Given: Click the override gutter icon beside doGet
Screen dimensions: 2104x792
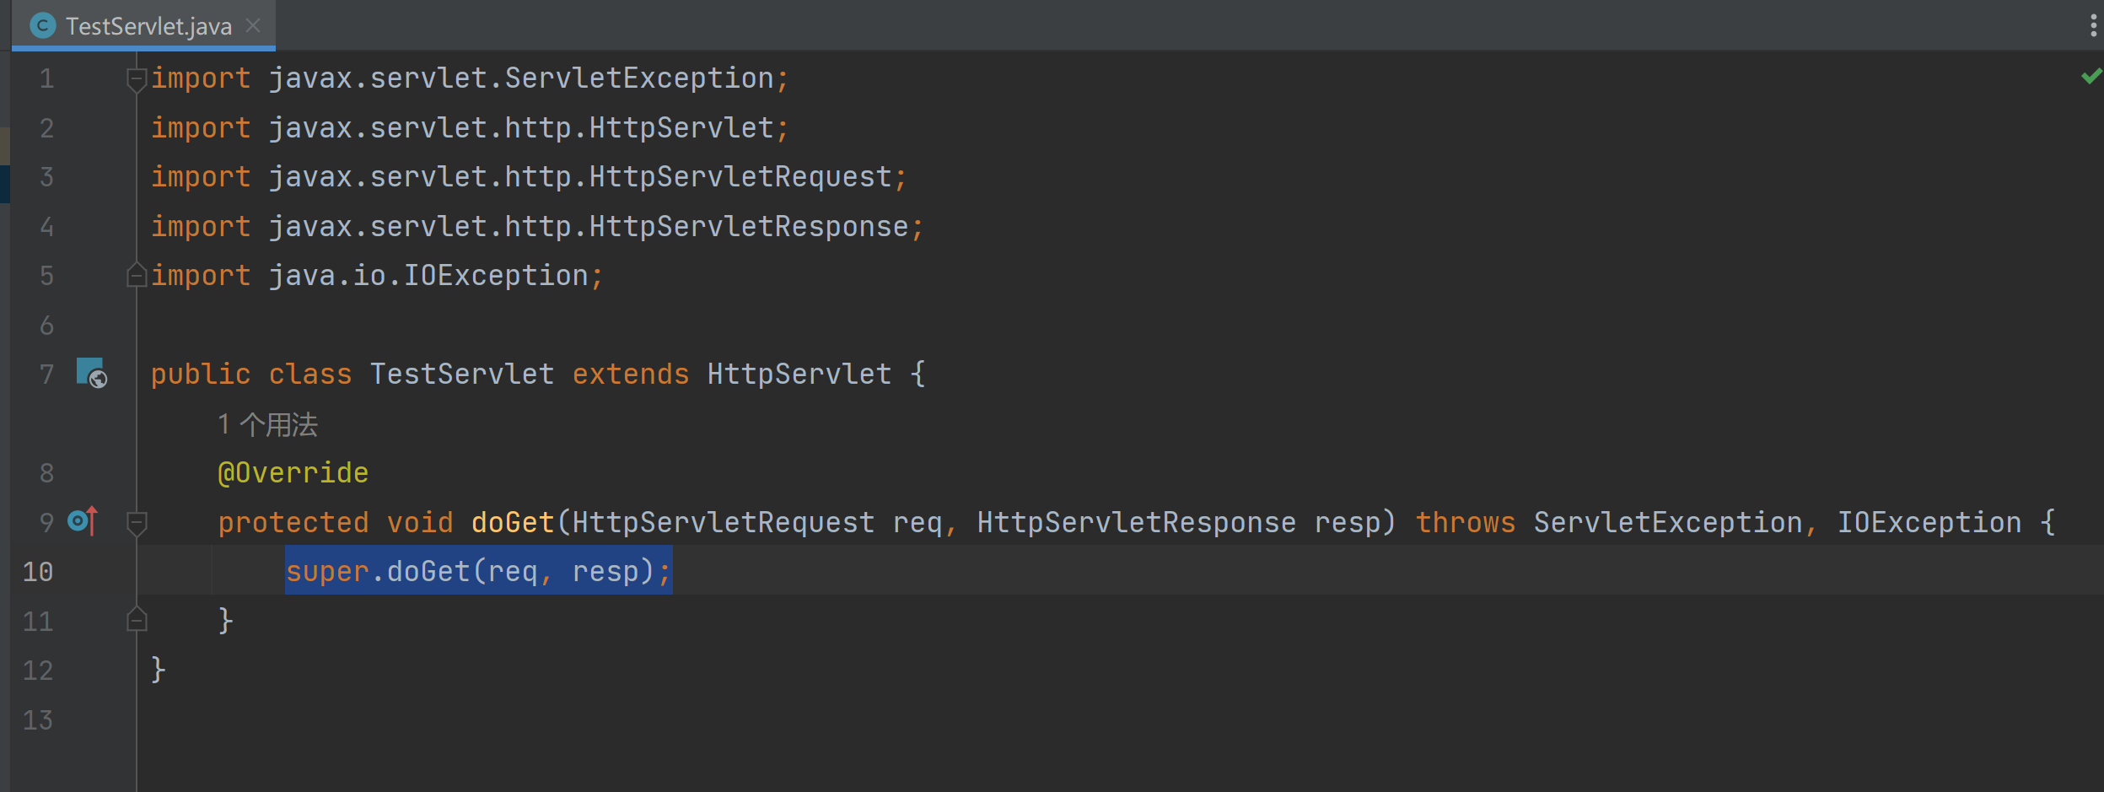Looking at the screenshot, I should tap(83, 521).
